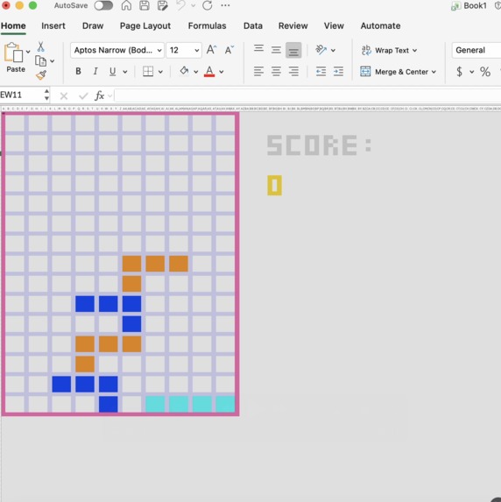Click the Save icon
Viewport: 501px width, 502px height.
pos(144,5)
